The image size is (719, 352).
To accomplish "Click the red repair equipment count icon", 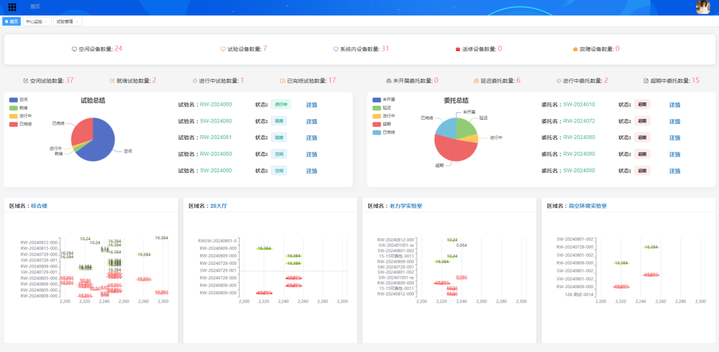I will coord(458,49).
